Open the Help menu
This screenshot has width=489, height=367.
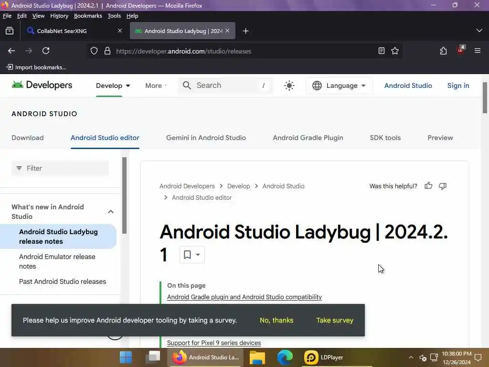click(132, 16)
